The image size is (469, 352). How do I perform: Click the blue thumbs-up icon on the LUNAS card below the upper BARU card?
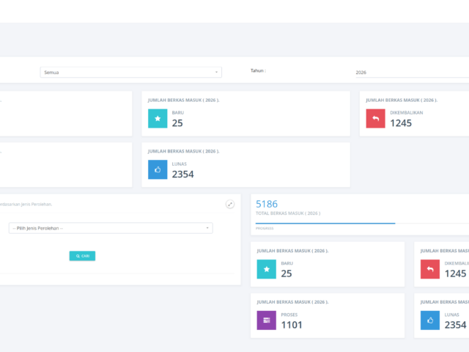(x=158, y=169)
